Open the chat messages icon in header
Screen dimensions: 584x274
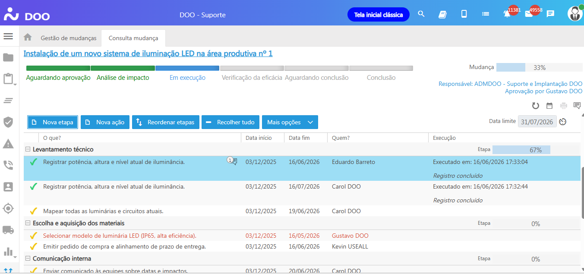(550, 14)
